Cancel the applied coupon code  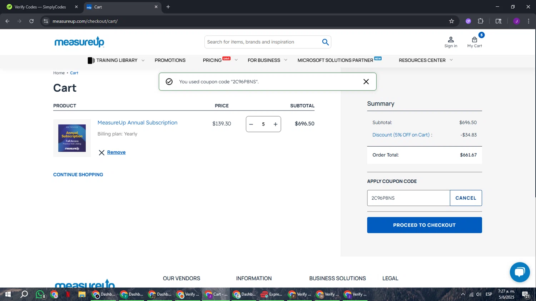click(x=466, y=198)
